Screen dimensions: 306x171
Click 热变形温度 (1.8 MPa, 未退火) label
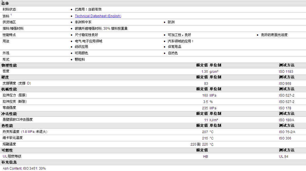coord(25,132)
